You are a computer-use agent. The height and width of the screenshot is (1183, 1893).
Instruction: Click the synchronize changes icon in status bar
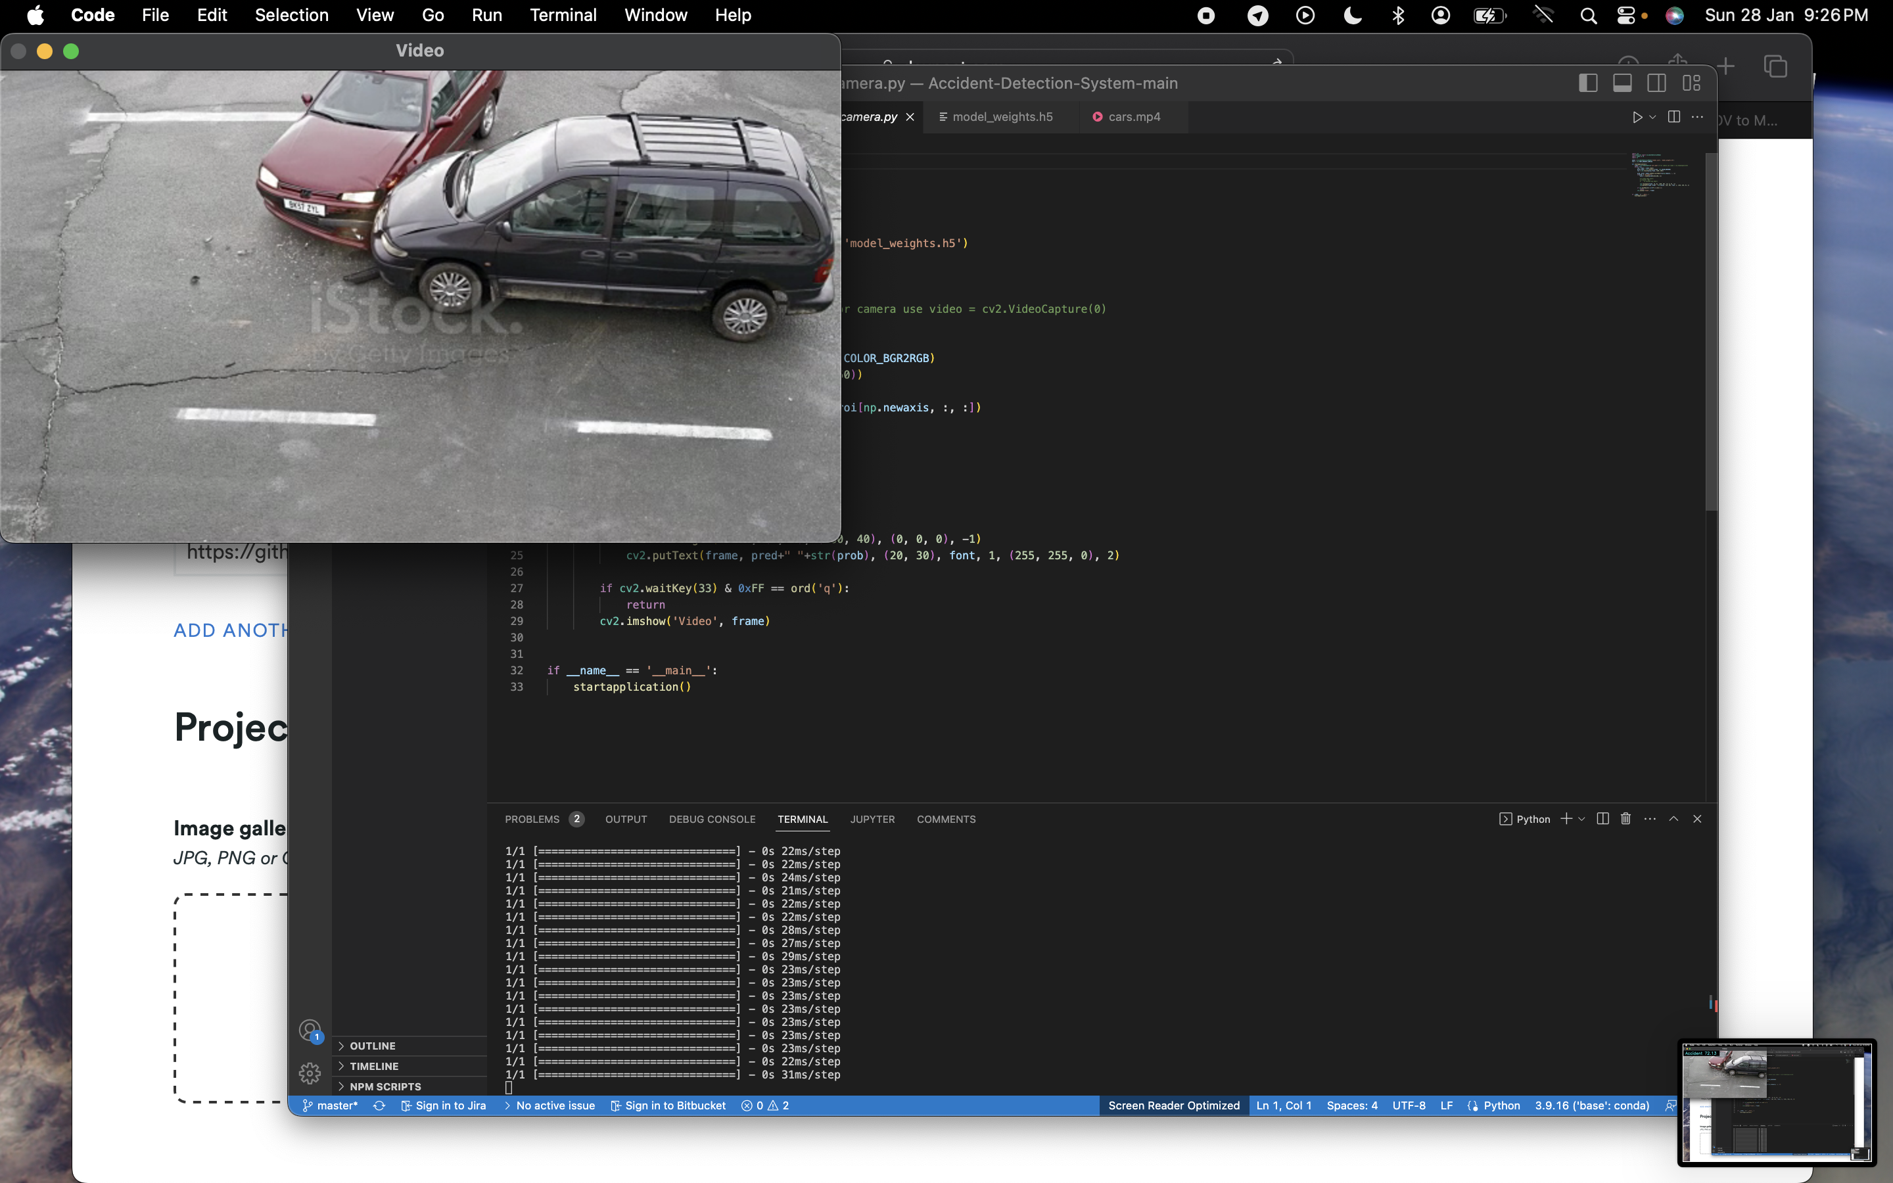(379, 1105)
